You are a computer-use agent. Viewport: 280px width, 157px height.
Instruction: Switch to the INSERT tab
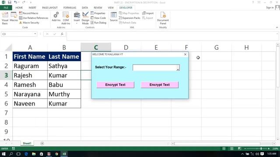click(x=32, y=8)
